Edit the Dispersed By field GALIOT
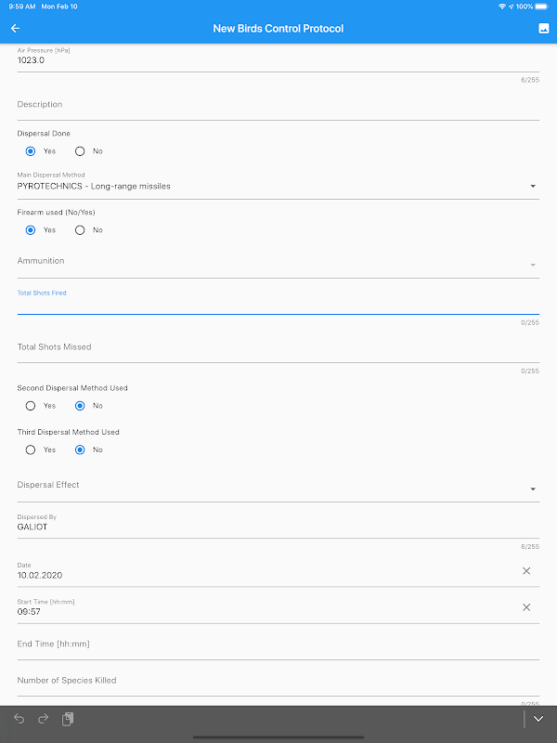 pos(277,527)
